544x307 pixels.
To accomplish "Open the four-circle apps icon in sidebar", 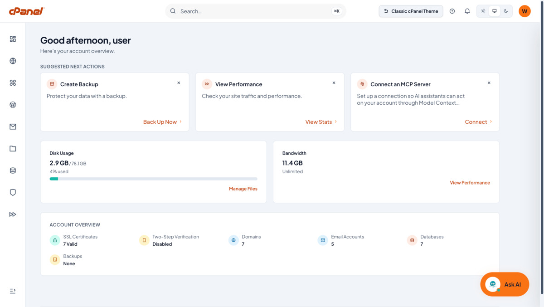I will coord(13,83).
